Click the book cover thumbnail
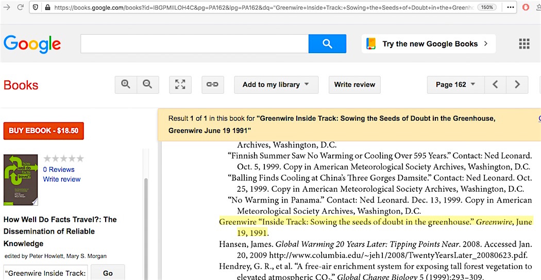 coord(21,179)
